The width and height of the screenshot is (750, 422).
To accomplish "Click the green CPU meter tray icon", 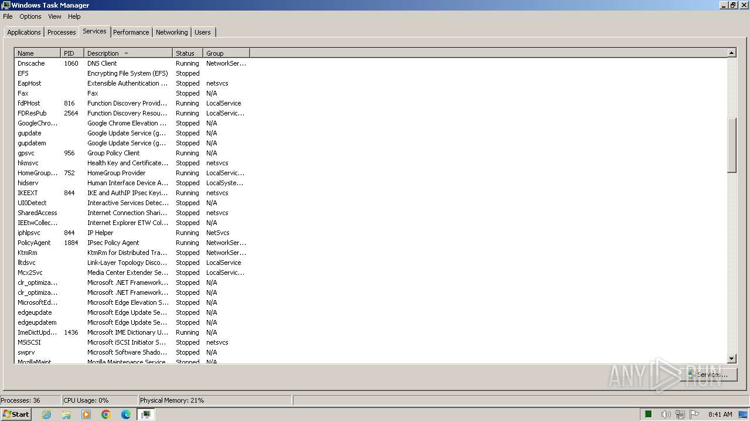I will point(649,414).
